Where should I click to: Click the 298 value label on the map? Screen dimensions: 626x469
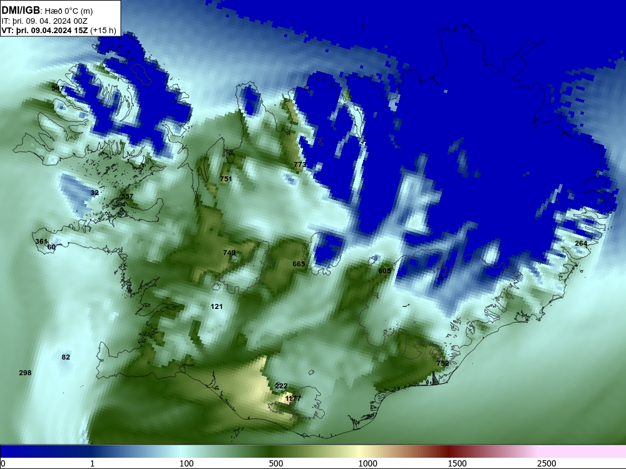[x=25, y=373]
